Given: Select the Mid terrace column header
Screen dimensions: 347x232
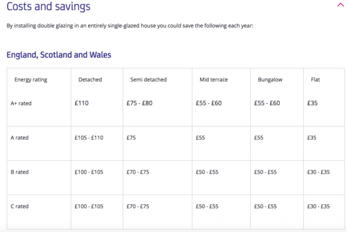Looking at the screenshot, I should pos(214,79).
